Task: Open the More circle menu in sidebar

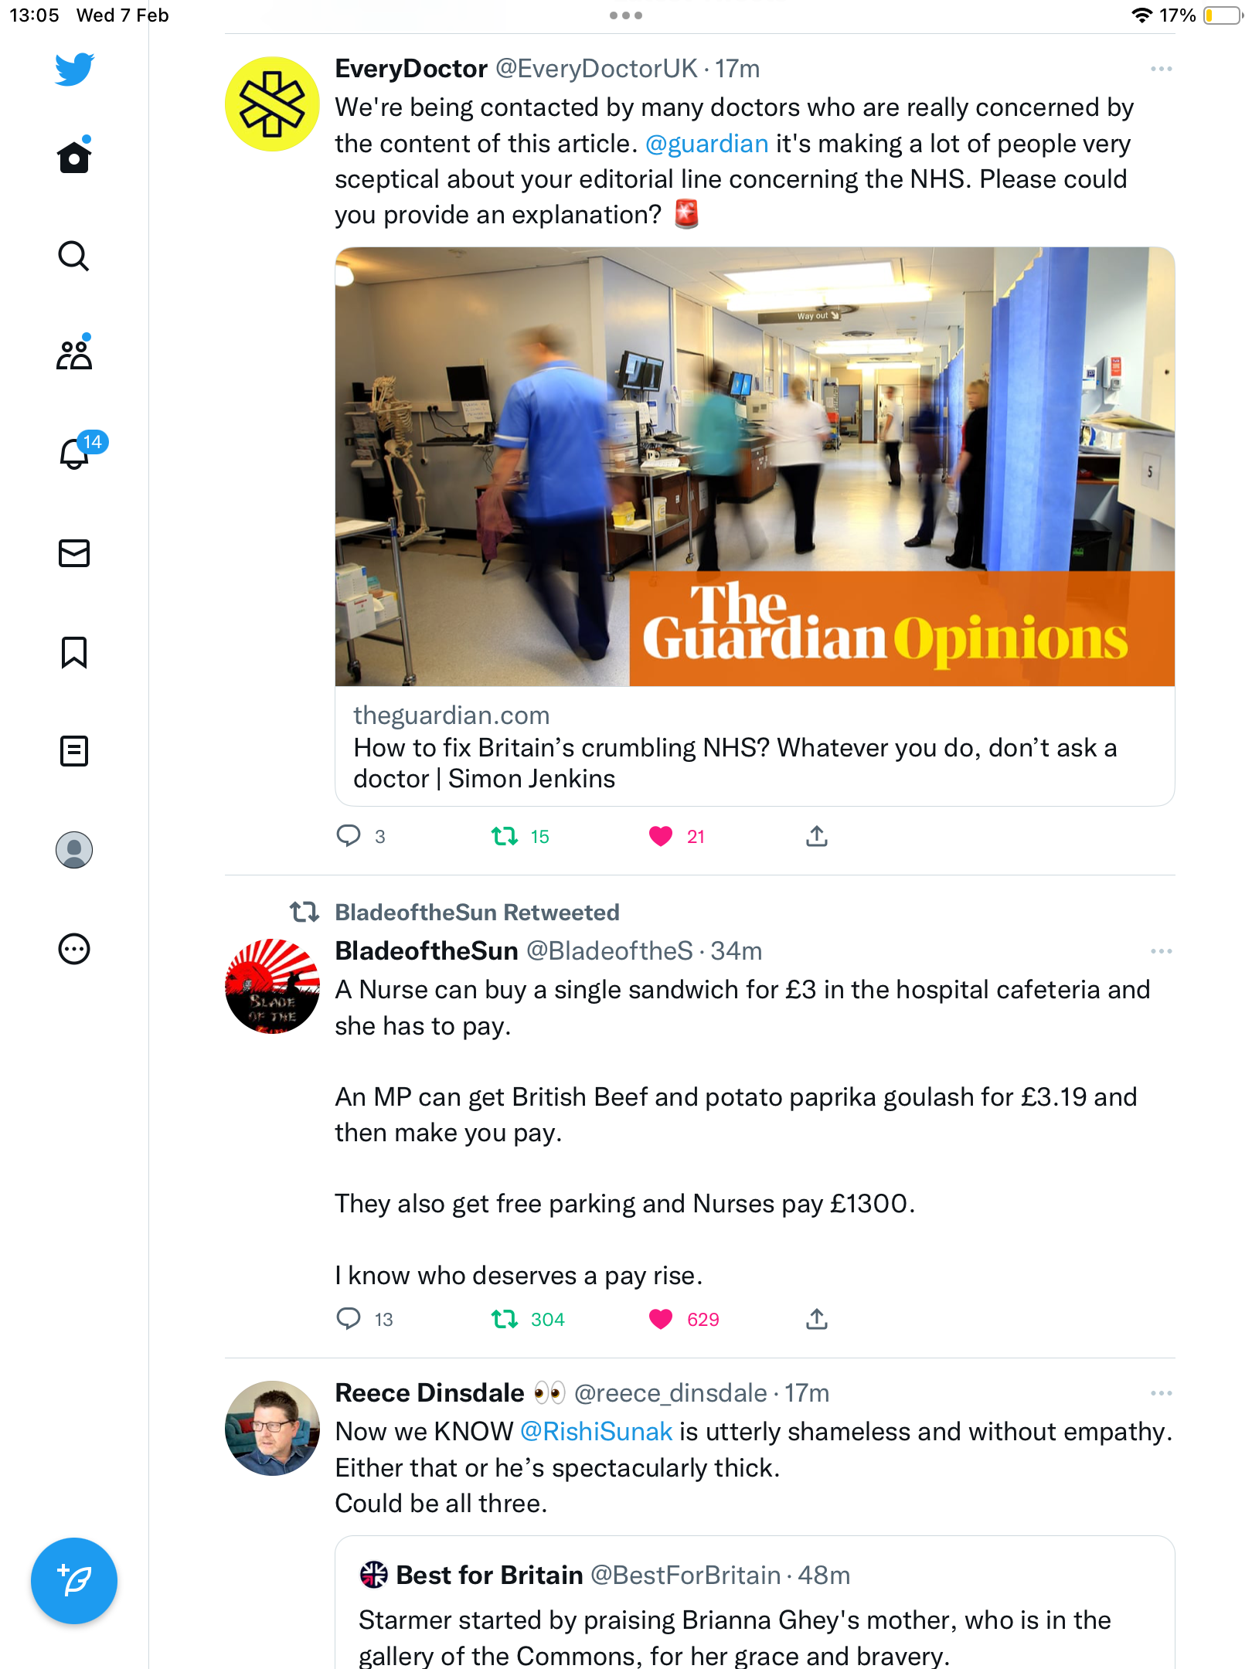Action: point(74,949)
